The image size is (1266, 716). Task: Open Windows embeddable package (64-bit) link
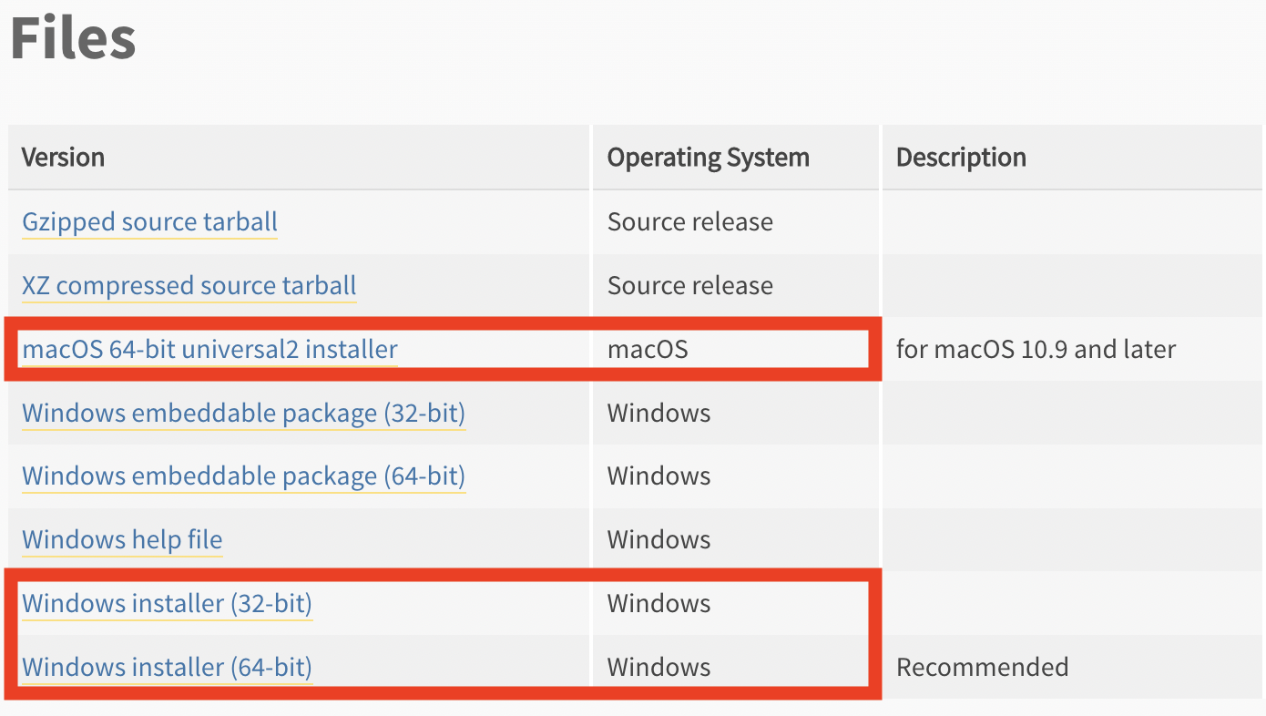(x=243, y=476)
